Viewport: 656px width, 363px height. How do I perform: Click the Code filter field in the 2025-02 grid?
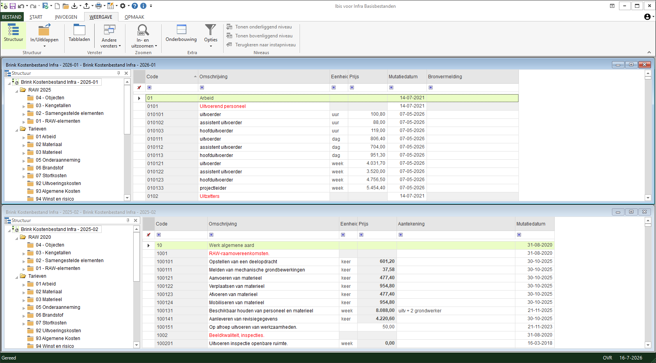pos(181,235)
